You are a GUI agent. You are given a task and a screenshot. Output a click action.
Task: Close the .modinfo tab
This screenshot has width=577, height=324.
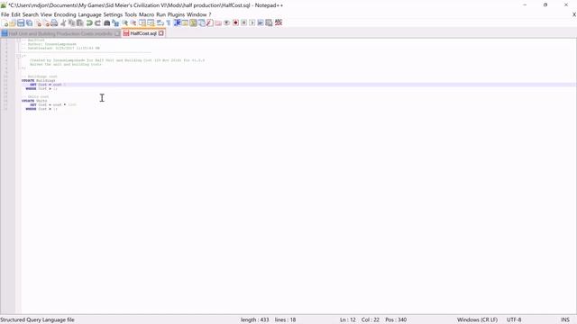point(117,33)
